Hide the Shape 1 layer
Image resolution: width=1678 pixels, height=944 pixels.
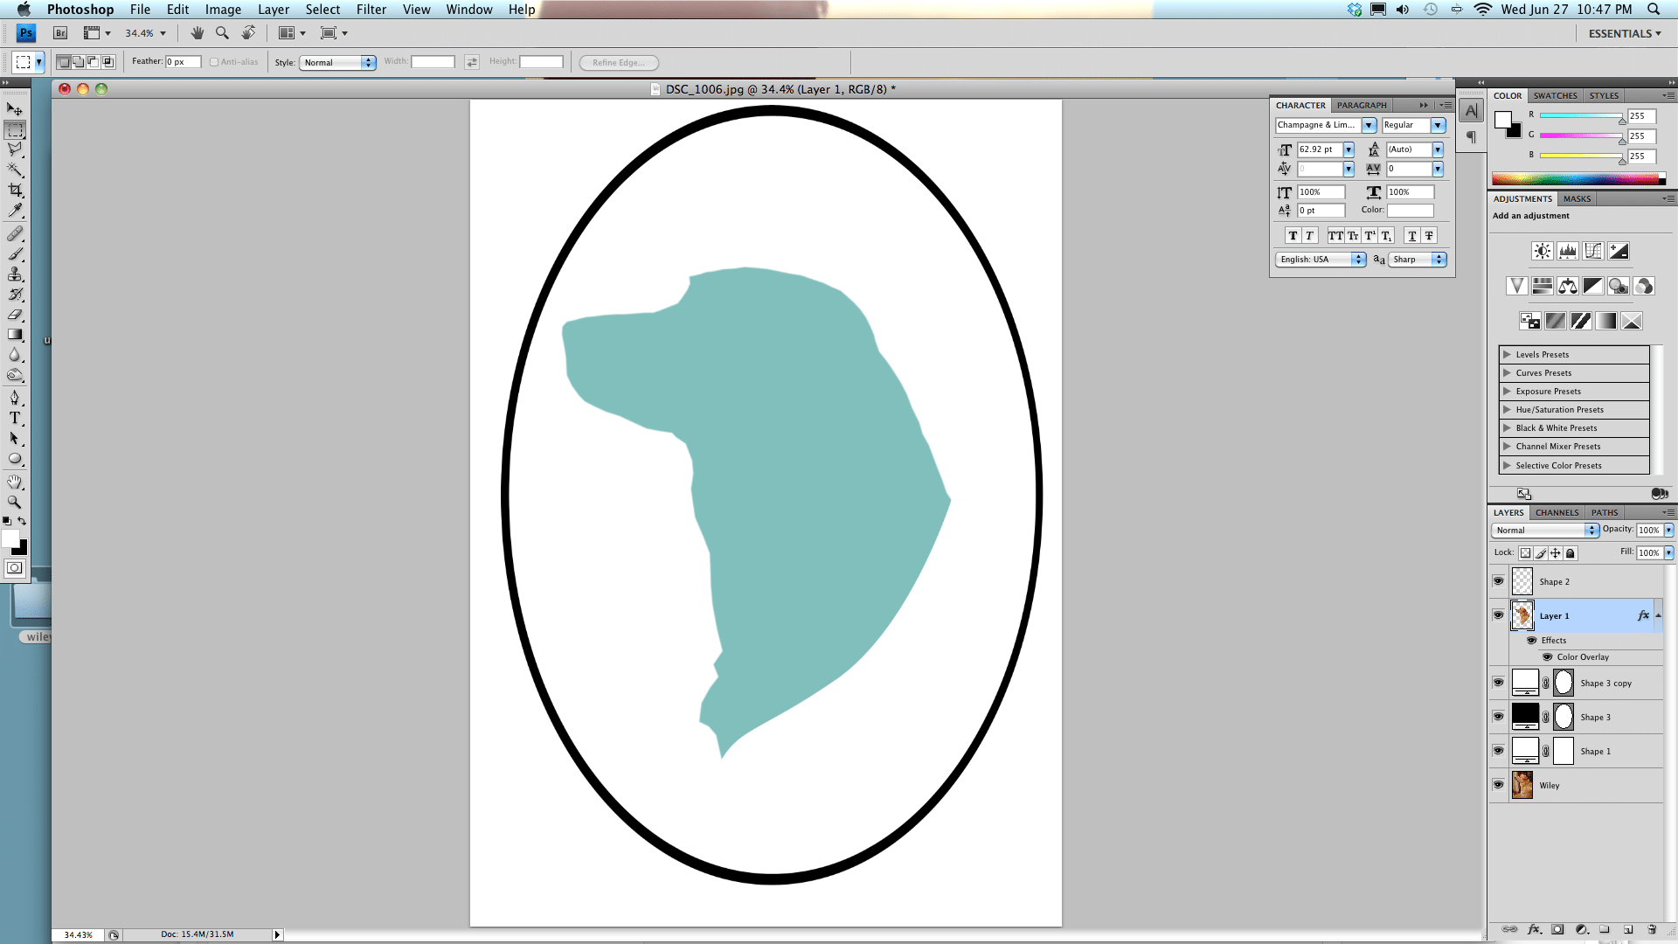(x=1498, y=751)
